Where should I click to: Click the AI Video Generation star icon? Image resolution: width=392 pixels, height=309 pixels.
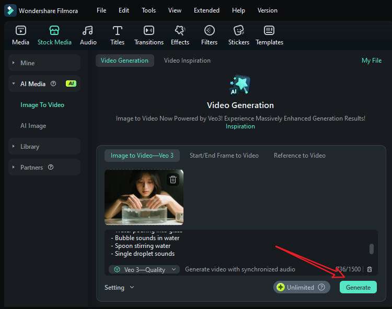tap(240, 85)
